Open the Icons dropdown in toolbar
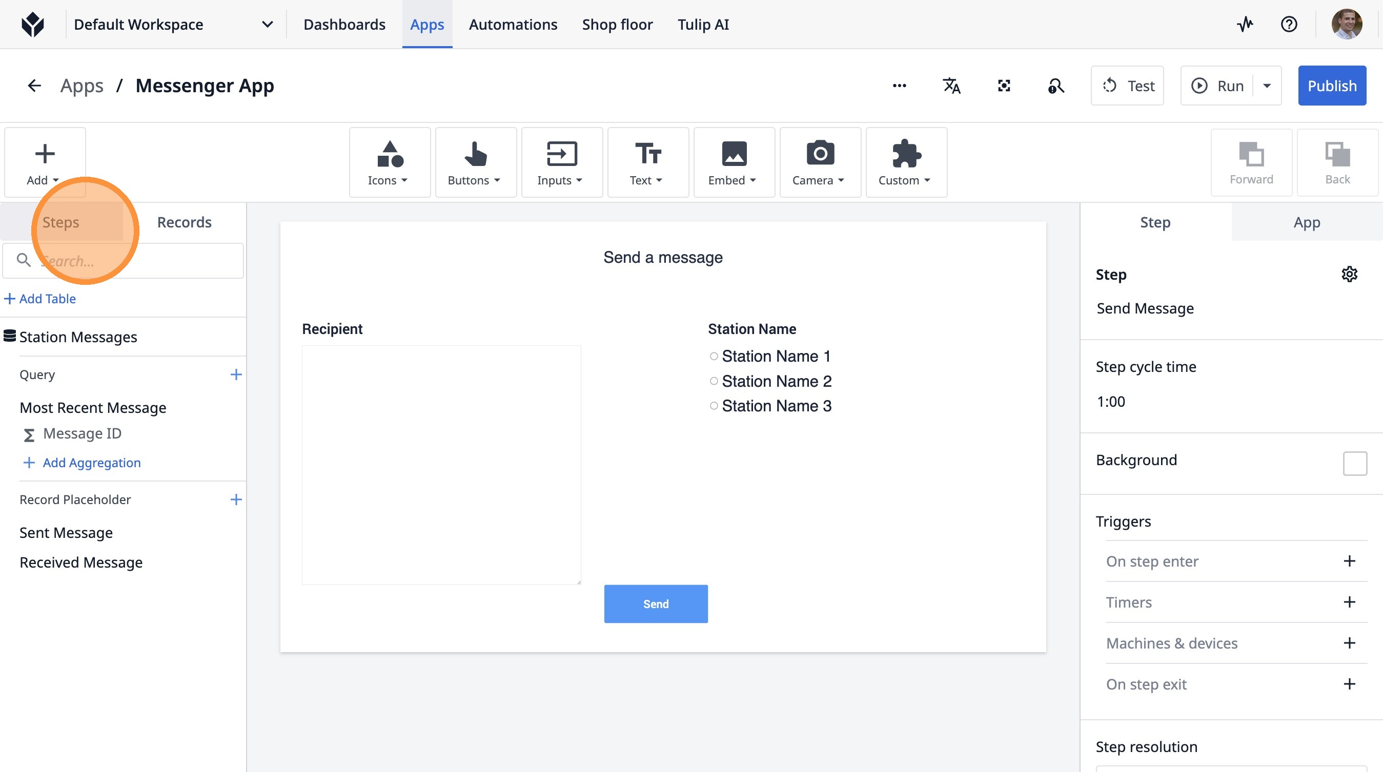1383x772 pixels. [x=389, y=162]
